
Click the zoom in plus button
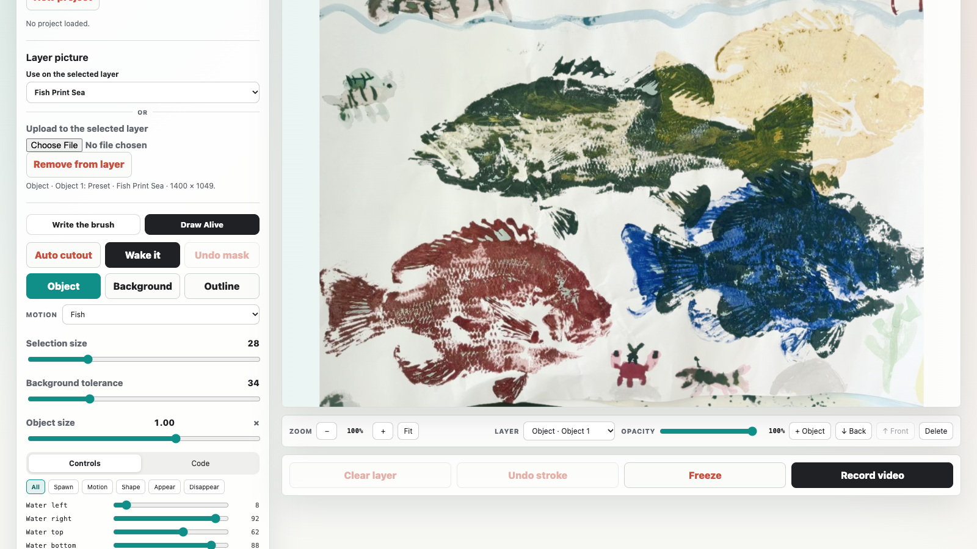coord(383,431)
